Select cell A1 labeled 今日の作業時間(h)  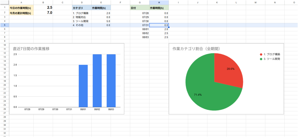coord(21,8)
